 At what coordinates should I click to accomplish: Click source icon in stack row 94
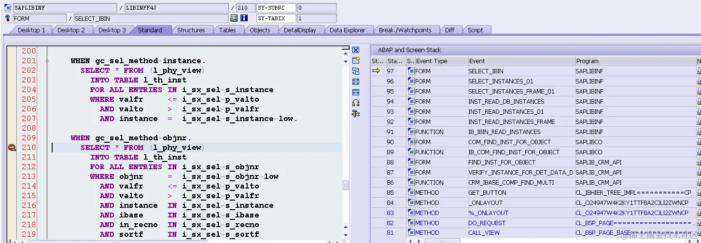[411, 101]
